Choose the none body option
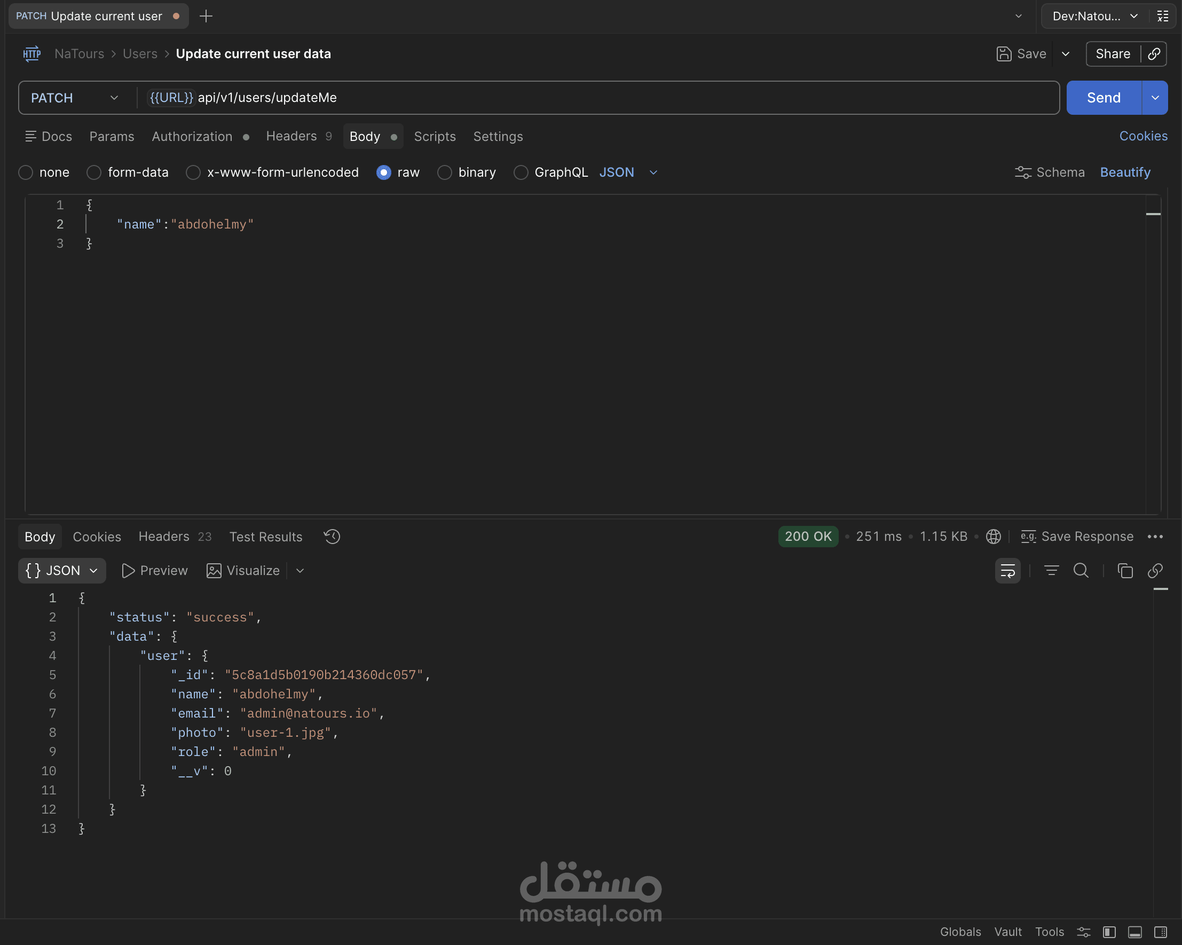The width and height of the screenshot is (1182, 945). 26,172
